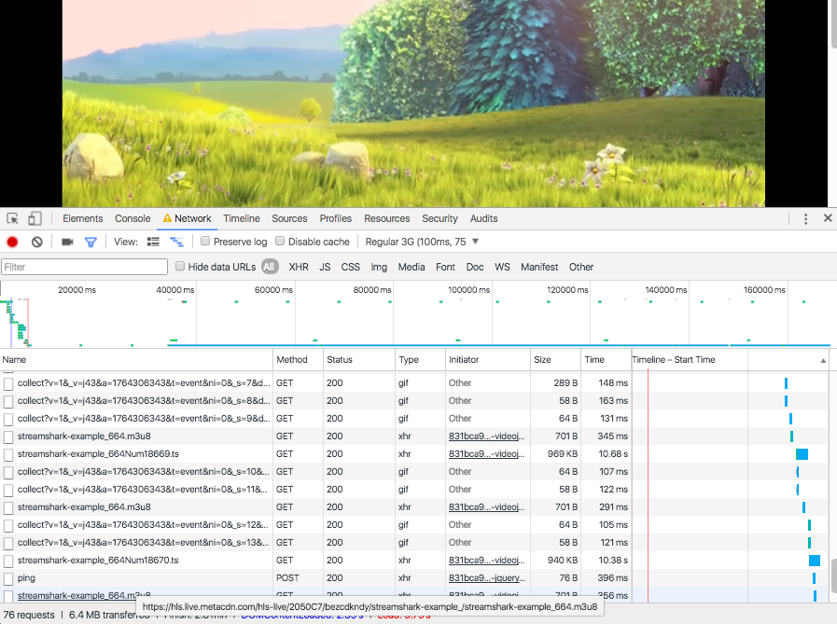This screenshot has width=837, height=624.
Task: Click file icon of streamshark-example_664Num18669.ts
Action: tap(8, 455)
